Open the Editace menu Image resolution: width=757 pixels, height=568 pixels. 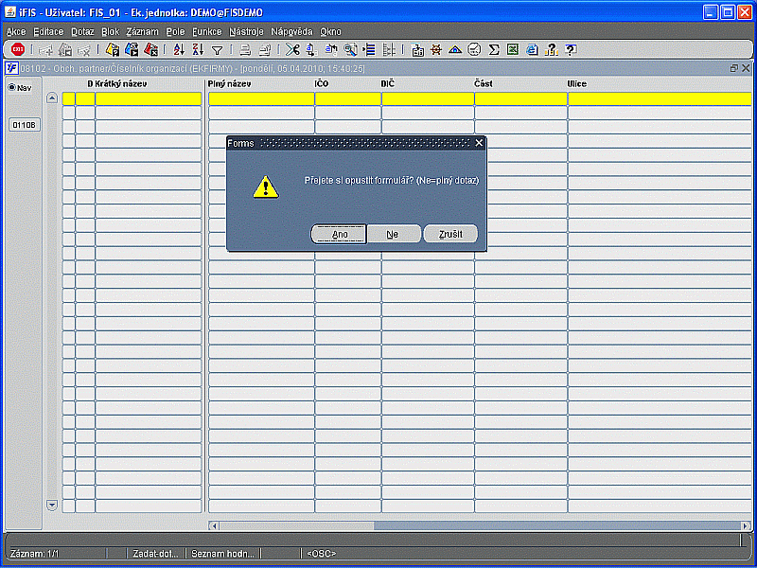click(x=48, y=32)
